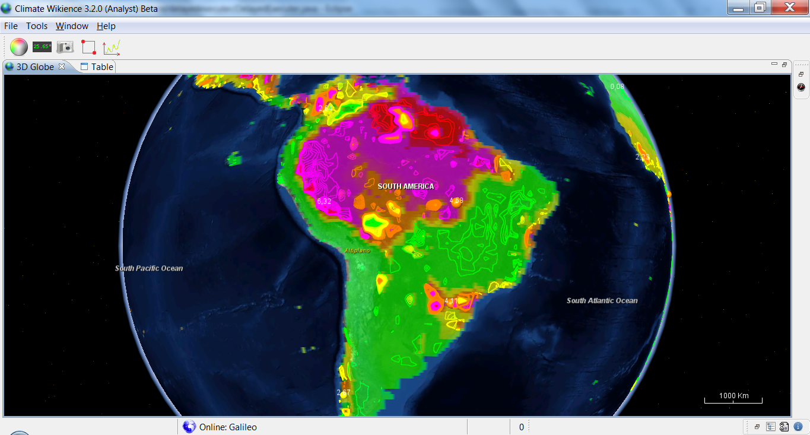Switch to the Table tab
Viewport: 810px width, 435px height.
97,67
